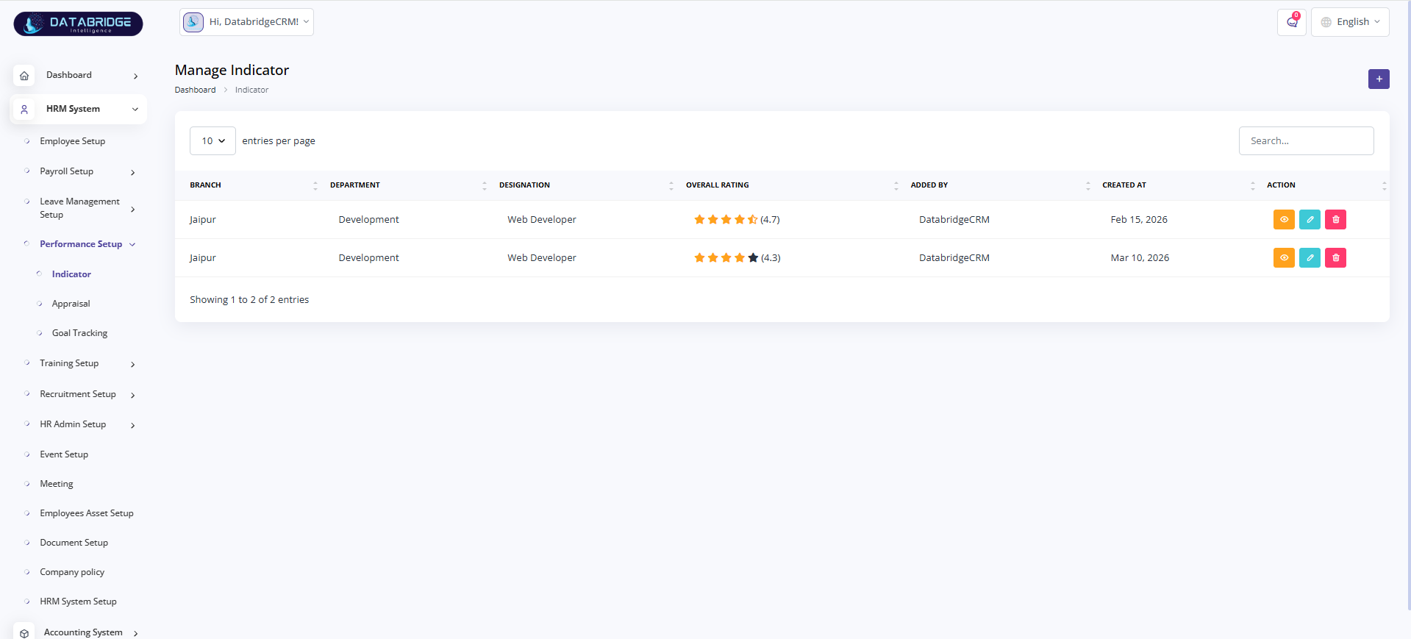Click the DataBridge Intelligence logo
This screenshot has height=639, width=1411.
coord(78,24)
